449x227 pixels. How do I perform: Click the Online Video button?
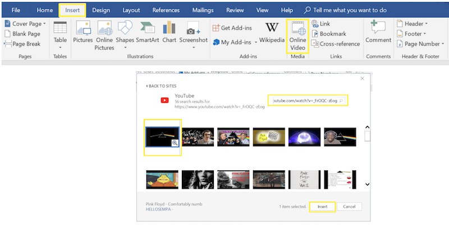pos(297,36)
